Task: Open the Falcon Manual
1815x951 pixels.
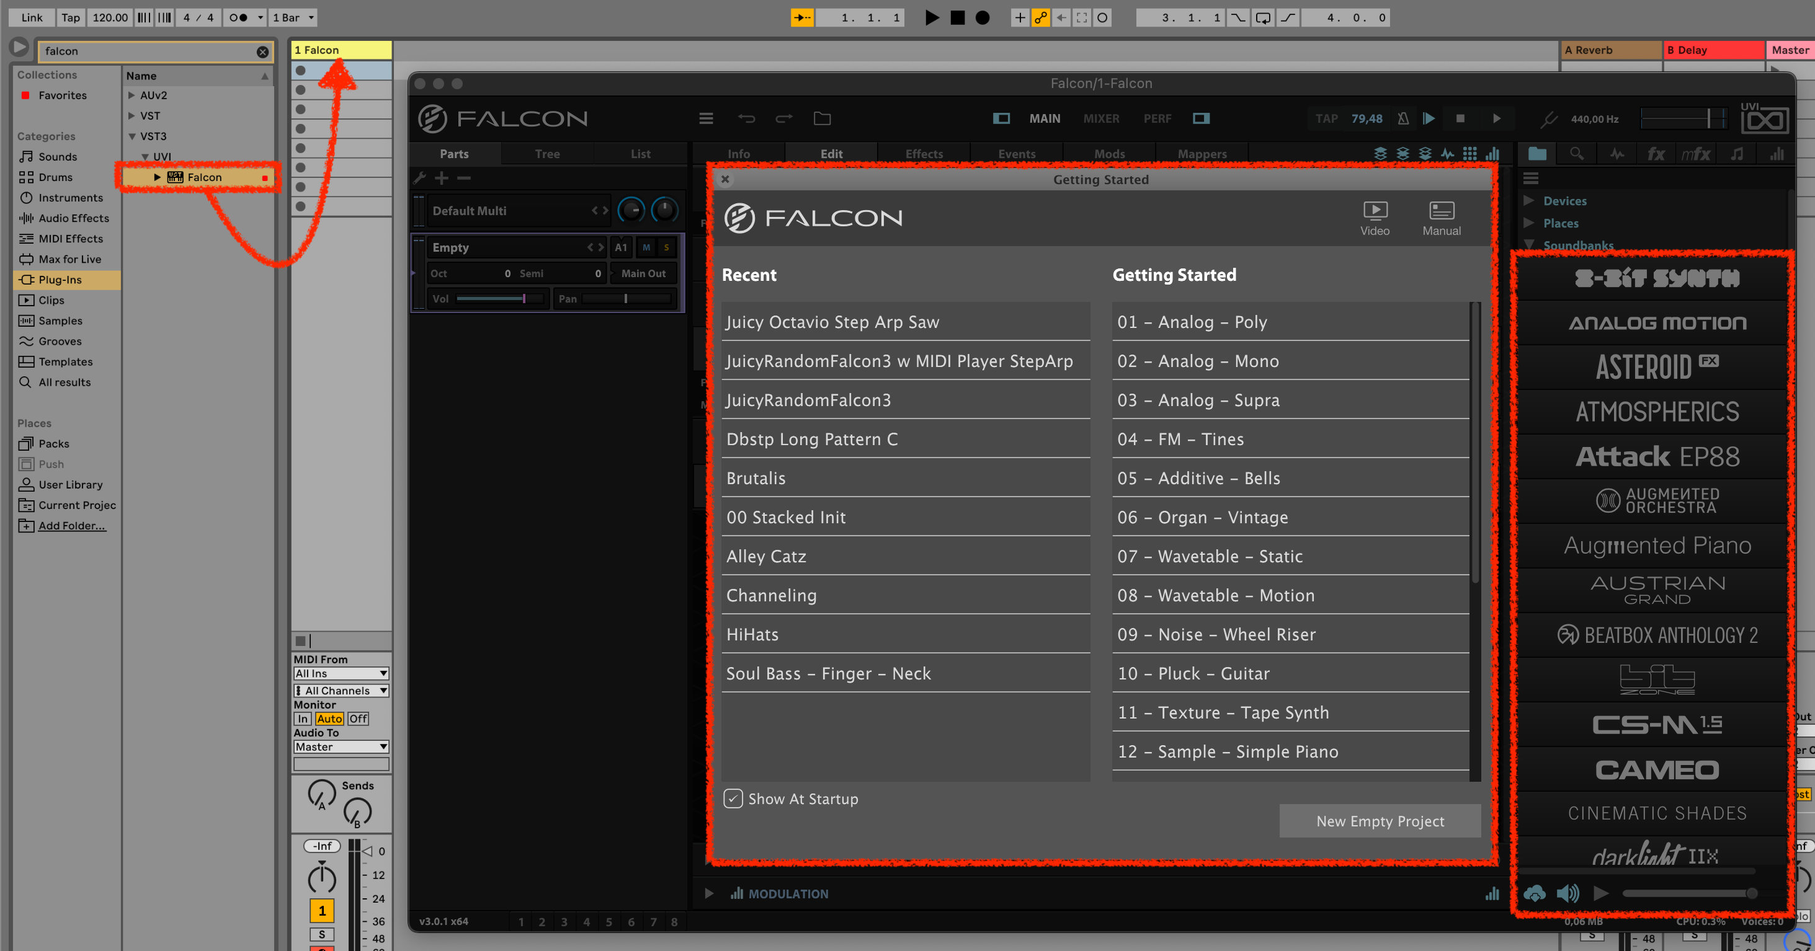Action: (x=1441, y=218)
